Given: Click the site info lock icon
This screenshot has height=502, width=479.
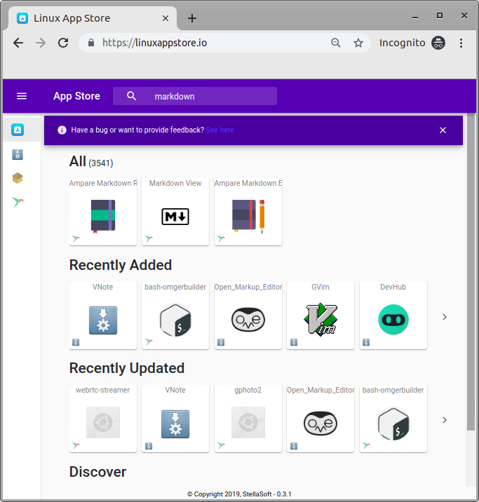Looking at the screenshot, I should pyautogui.click(x=91, y=43).
